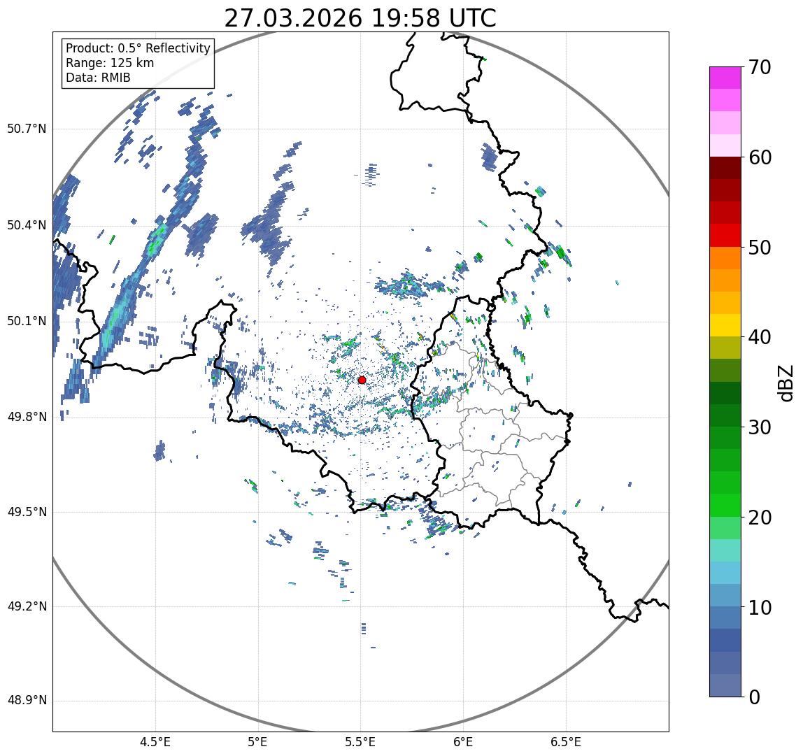803x756 pixels.
Task: Click the 48.9°N latitude label
Action: click(x=27, y=701)
